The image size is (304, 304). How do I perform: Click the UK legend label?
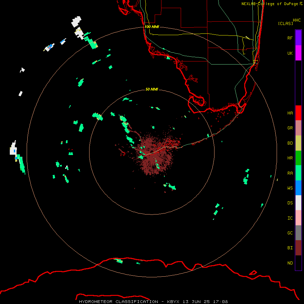click(x=290, y=53)
